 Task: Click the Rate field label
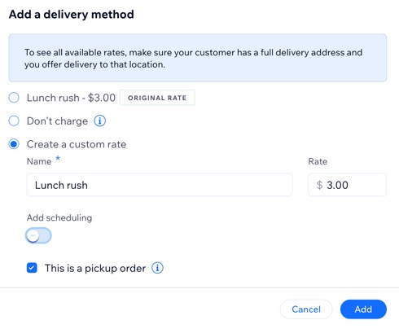(x=318, y=161)
